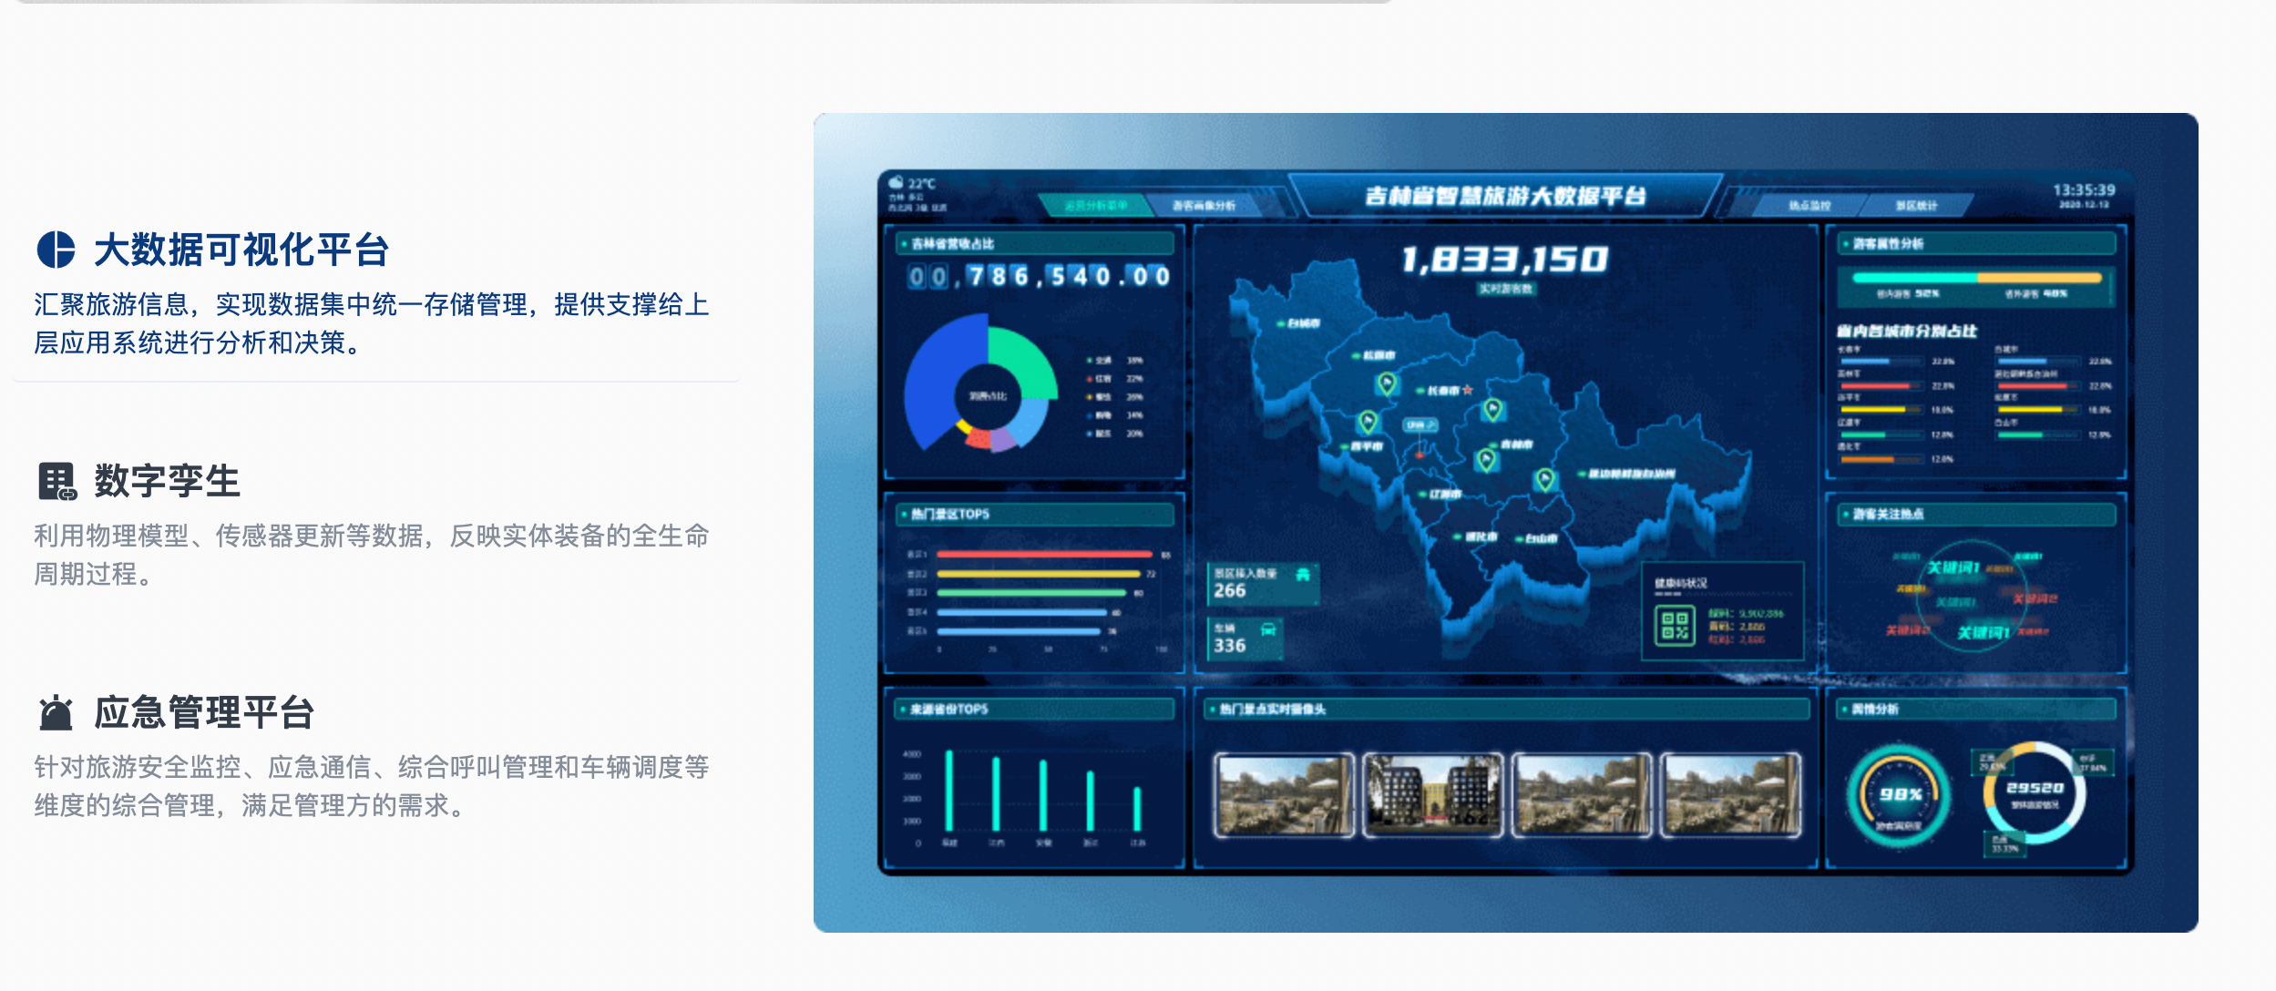The height and width of the screenshot is (991, 2276).
Task: Click the 热门景点实时摄像头 panel header
Action: [x=1507, y=709]
